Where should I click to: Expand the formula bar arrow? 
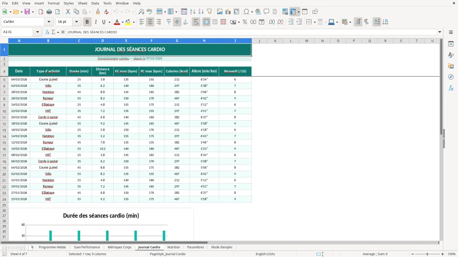440,32
